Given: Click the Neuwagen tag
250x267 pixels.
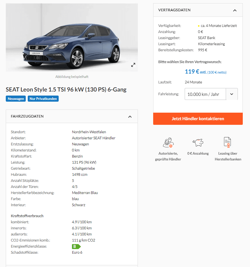Looking at the screenshot, I should (16, 99).
